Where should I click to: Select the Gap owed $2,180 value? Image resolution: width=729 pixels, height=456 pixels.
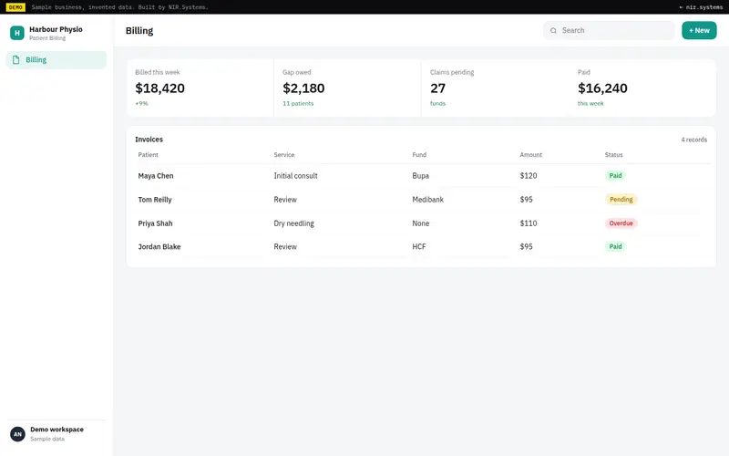(303, 88)
